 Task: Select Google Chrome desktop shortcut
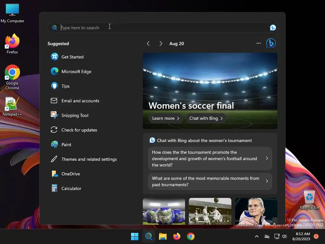click(x=12, y=77)
